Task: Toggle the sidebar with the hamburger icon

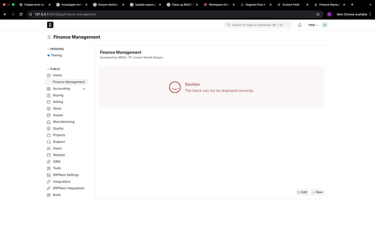Action: [49, 37]
